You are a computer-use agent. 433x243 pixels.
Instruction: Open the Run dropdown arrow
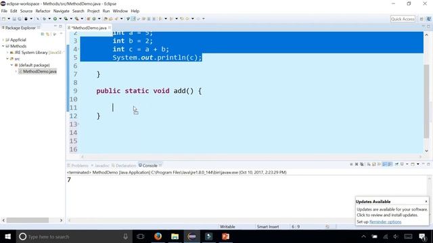coord(60,19)
